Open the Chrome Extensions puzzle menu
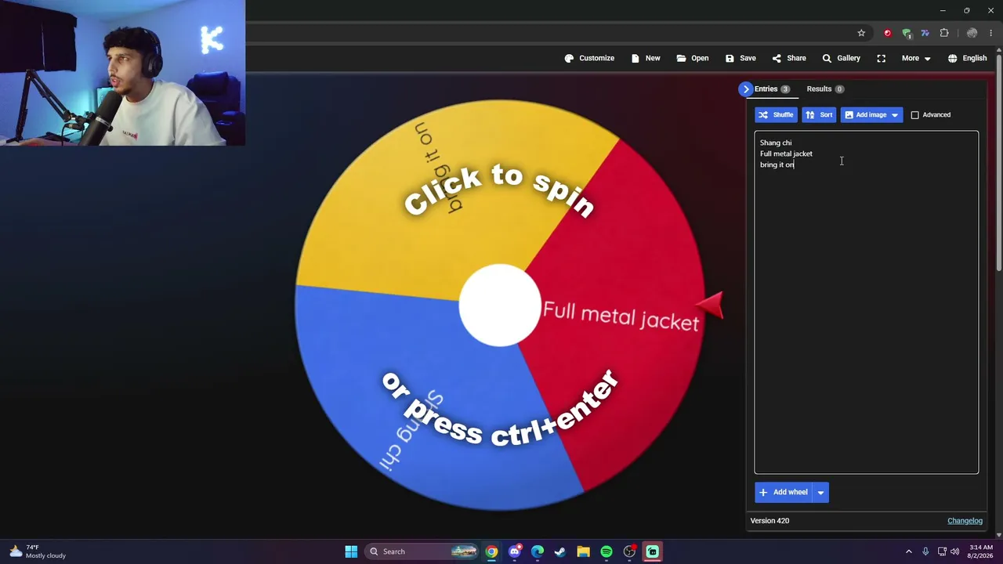This screenshot has height=564, width=1003. (944, 33)
